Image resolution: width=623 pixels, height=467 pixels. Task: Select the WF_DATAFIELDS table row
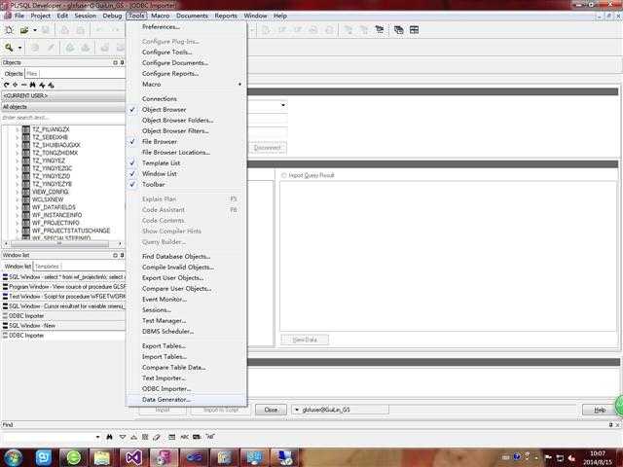54,207
